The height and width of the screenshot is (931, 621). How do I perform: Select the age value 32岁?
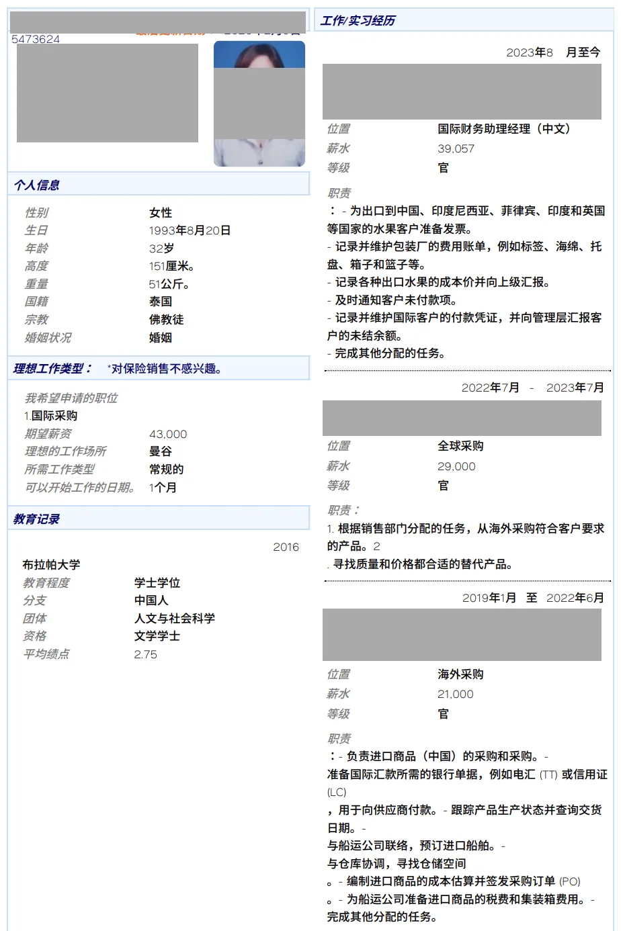point(161,249)
